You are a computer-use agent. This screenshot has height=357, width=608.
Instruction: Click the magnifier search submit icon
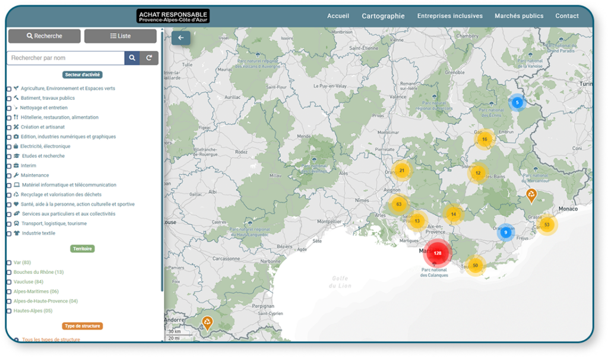tap(132, 58)
